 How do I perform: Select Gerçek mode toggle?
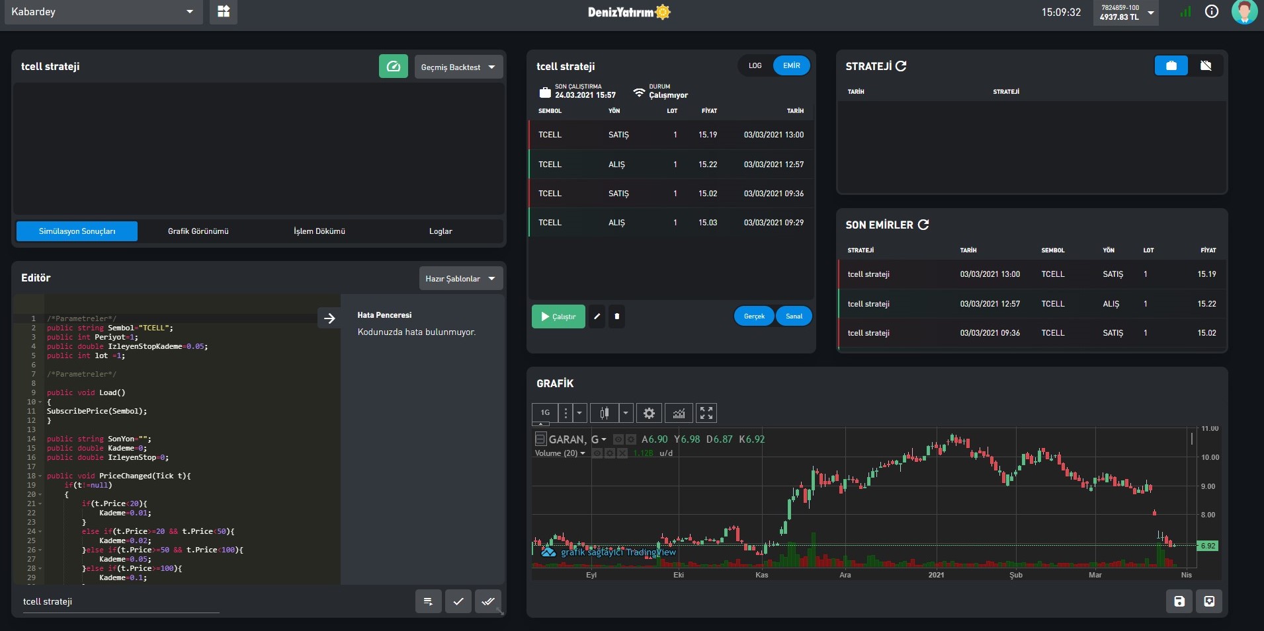754,316
